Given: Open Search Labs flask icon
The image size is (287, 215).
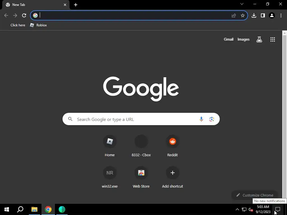Looking at the screenshot, I should click(x=259, y=39).
